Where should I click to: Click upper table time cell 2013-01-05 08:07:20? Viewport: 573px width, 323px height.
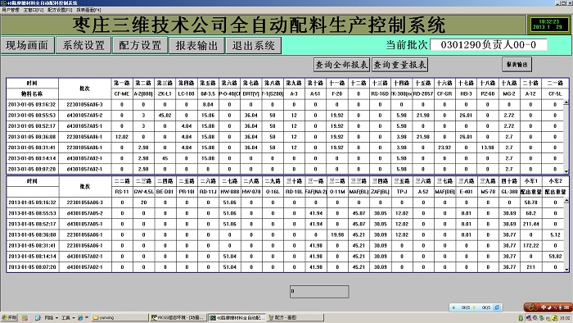32,169
